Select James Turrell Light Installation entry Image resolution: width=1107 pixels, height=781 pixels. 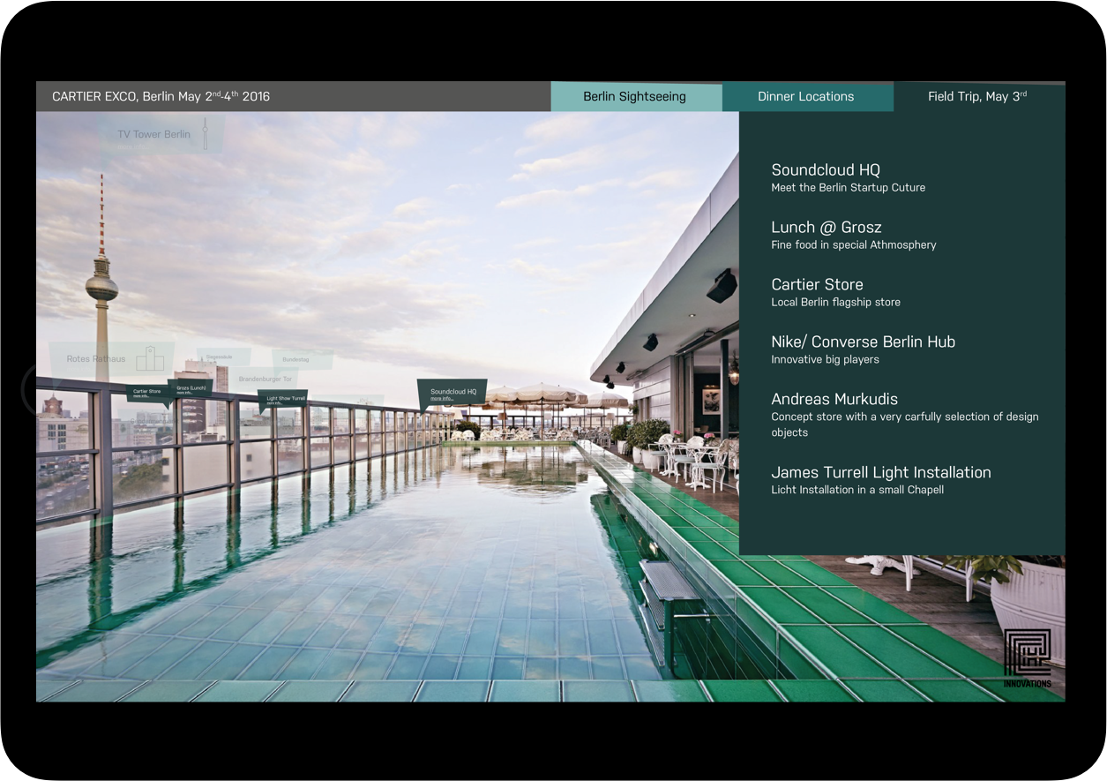click(x=880, y=480)
